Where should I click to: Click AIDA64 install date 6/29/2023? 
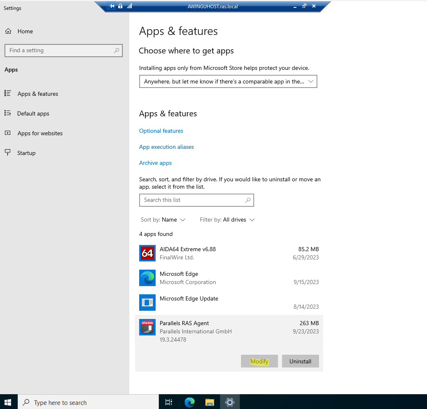305,257
